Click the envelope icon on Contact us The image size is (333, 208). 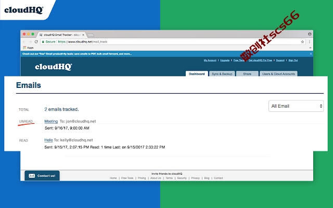[x=32, y=176]
